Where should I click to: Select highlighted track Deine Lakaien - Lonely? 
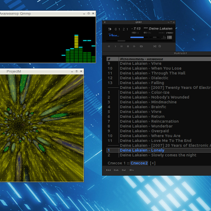click(159, 150)
